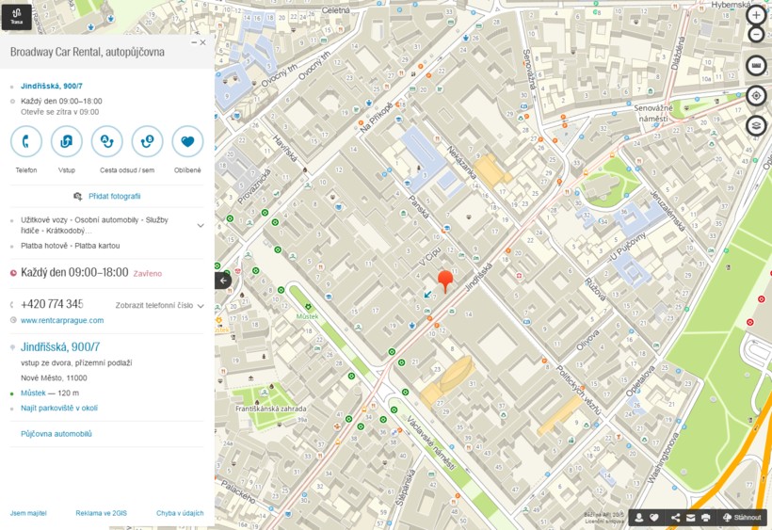The height and width of the screenshot is (530, 772).
Task: Expand Zobrazit telefonní číslo chevron
Action: click(201, 306)
